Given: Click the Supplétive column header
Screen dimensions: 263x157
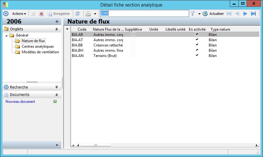Looking at the screenshot, I should [x=133, y=29].
